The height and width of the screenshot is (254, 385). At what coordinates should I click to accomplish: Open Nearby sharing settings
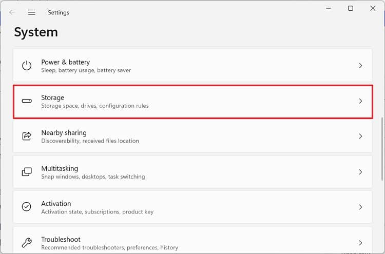tap(192, 136)
